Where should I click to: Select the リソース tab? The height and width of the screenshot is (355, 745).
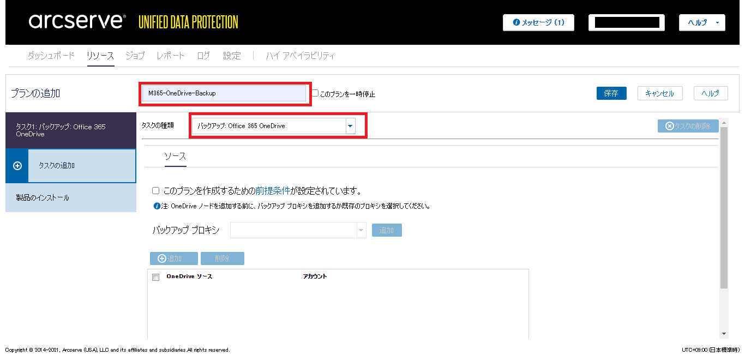pos(100,56)
